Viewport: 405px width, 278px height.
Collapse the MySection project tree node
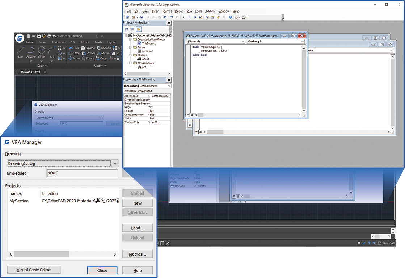pos(126,35)
